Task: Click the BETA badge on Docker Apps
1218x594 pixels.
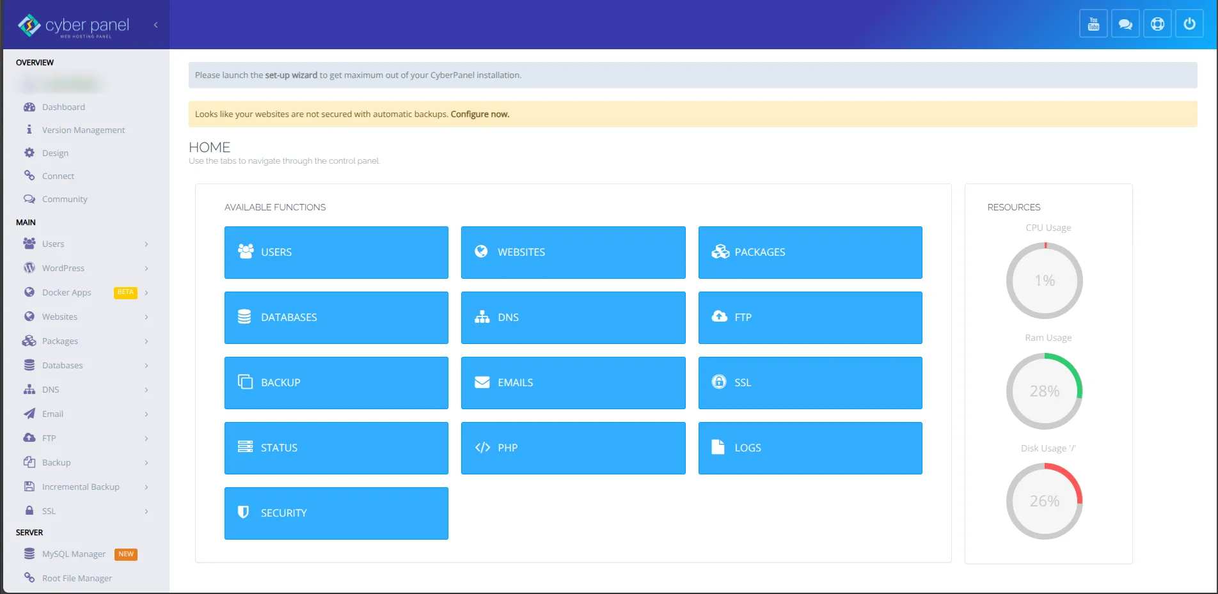Action: click(x=125, y=293)
